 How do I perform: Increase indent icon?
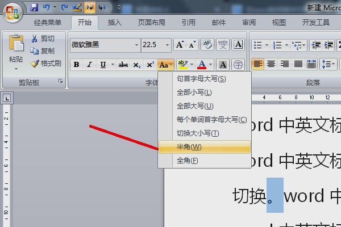coord(328,45)
